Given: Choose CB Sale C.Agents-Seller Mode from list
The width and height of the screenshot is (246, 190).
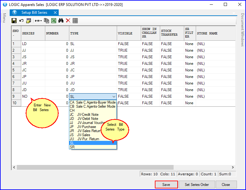Looking at the screenshot, I should [x=93, y=106].
